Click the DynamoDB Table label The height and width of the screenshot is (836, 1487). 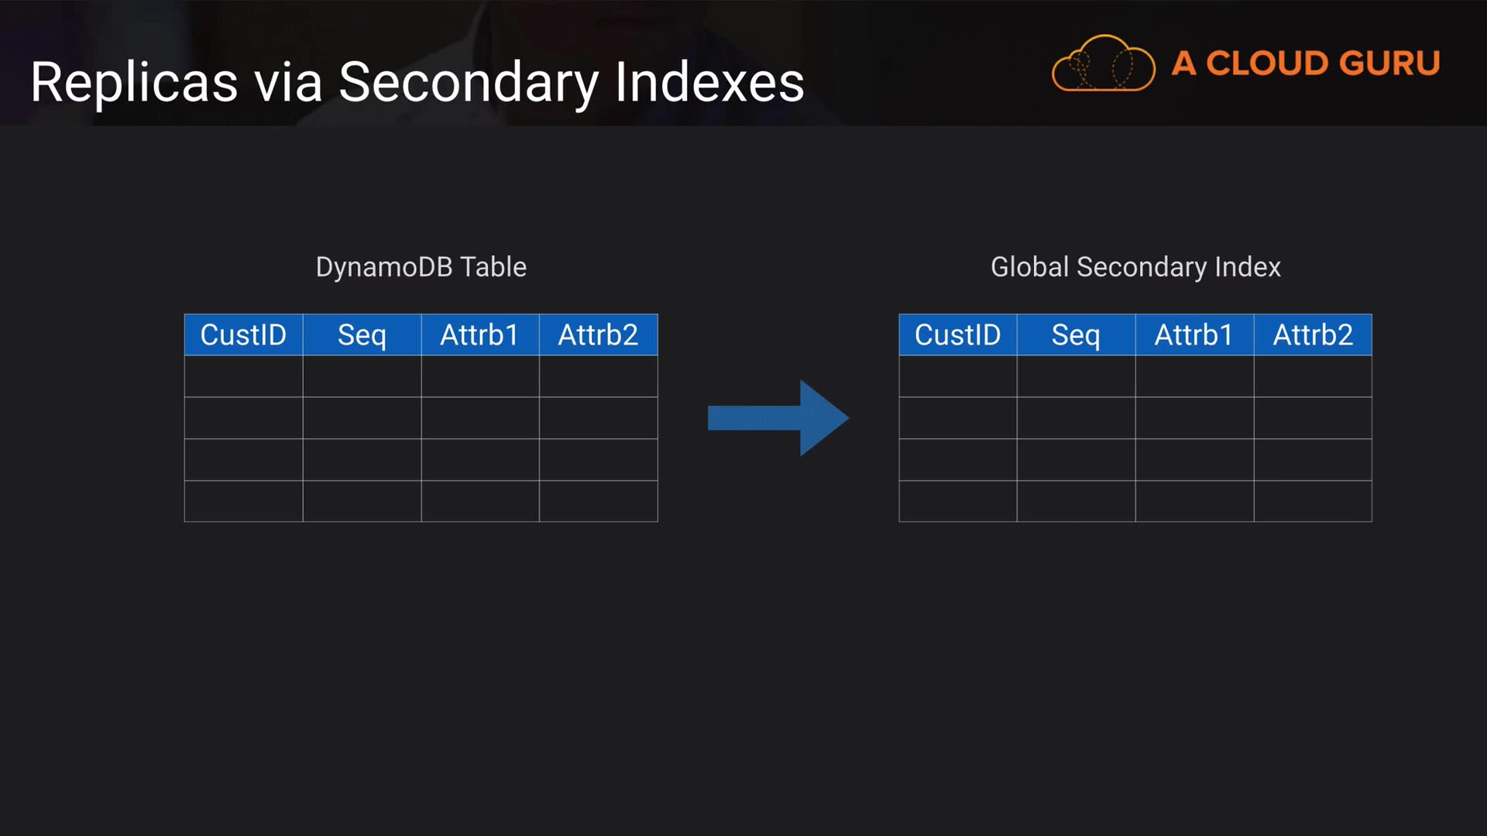point(421,267)
